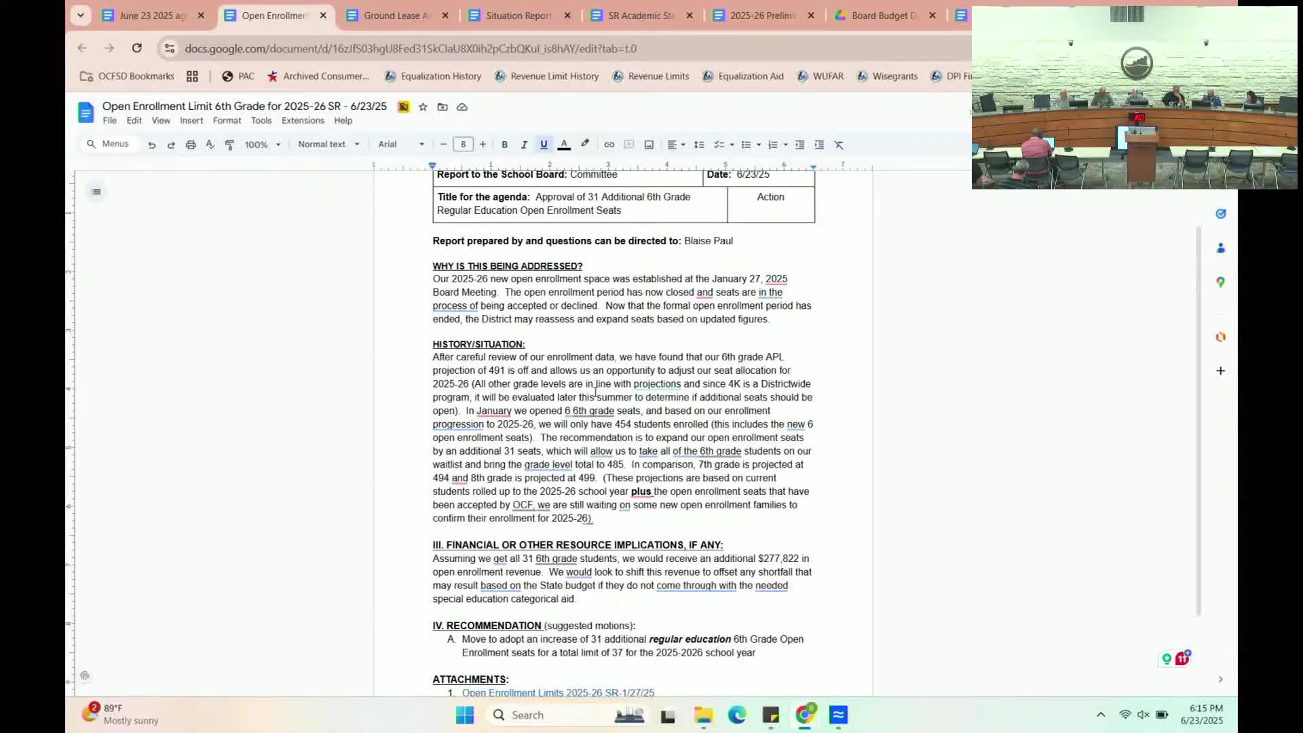Click the Revenue Limit History bookmark
1303x733 pixels.
point(554,76)
